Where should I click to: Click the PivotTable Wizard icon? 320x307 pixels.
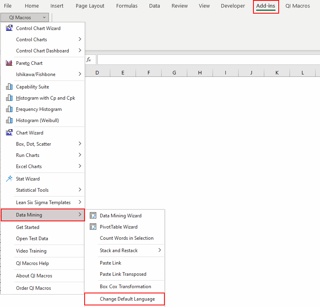(93, 227)
